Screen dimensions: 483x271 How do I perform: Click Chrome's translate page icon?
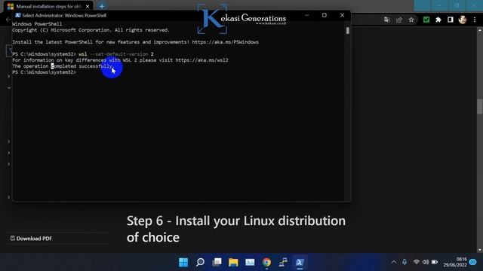387,20
